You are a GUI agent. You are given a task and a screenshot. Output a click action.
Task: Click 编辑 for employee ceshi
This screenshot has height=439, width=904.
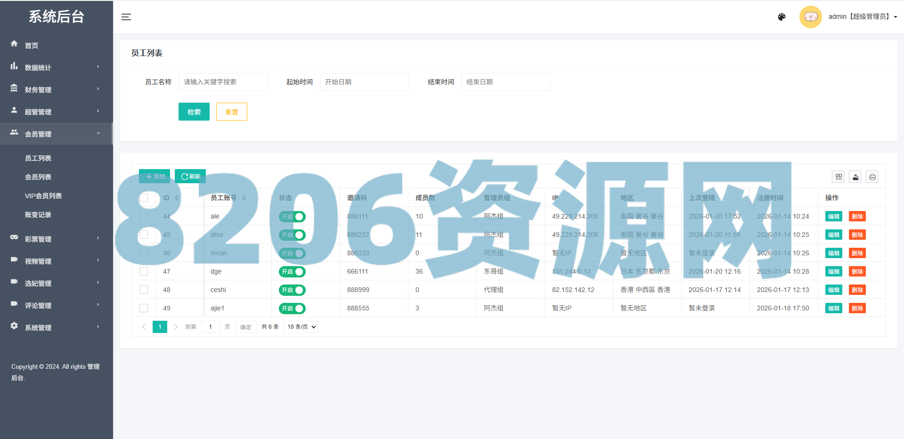[834, 290]
